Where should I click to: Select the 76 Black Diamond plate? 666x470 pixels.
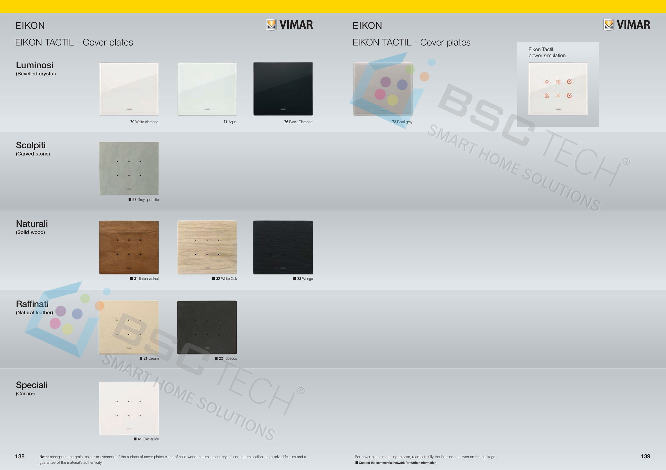283,89
